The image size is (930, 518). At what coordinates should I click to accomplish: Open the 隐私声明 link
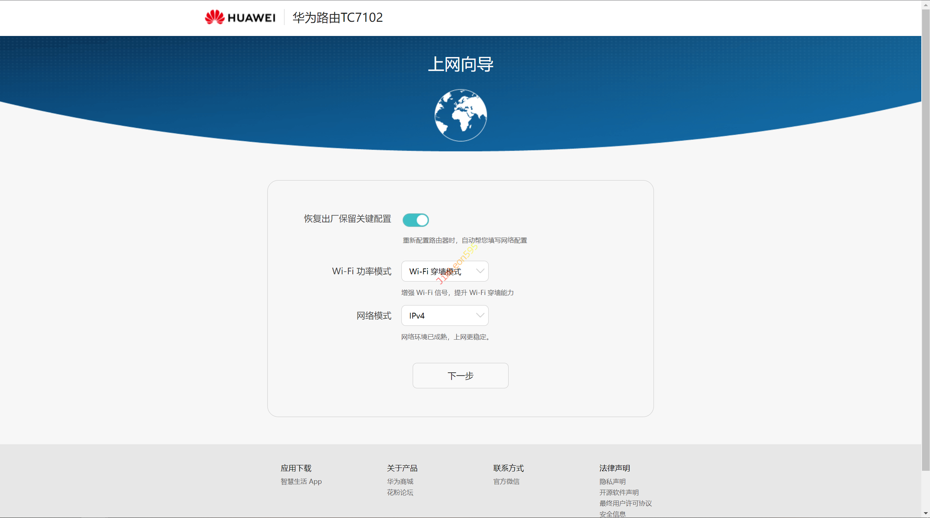click(612, 482)
